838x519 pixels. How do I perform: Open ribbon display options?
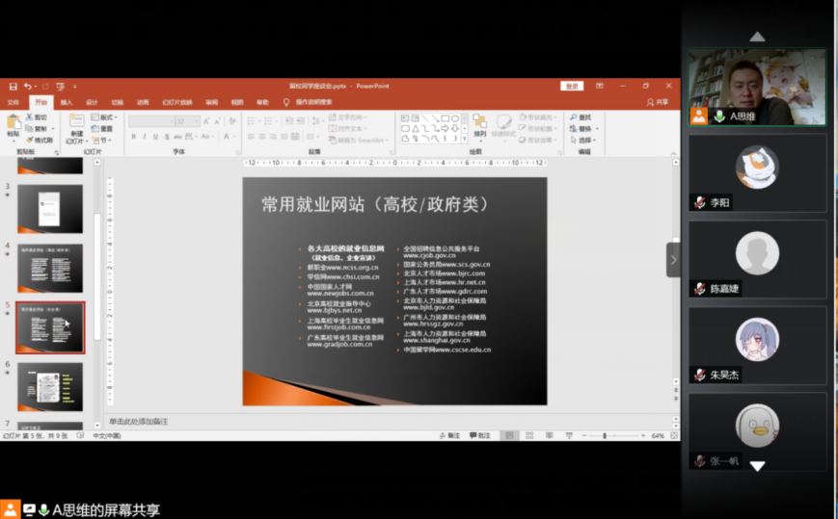600,86
